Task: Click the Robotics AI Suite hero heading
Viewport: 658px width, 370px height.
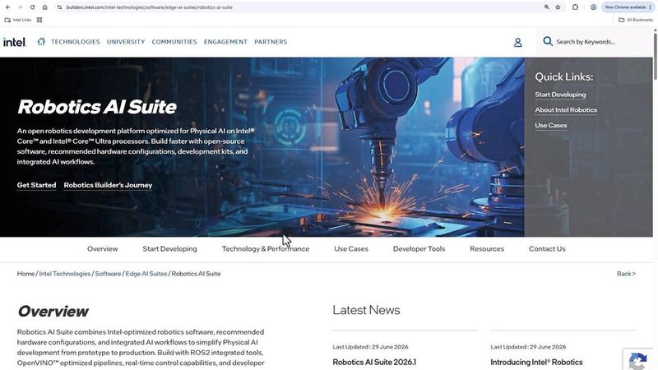Action: click(x=97, y=107)
